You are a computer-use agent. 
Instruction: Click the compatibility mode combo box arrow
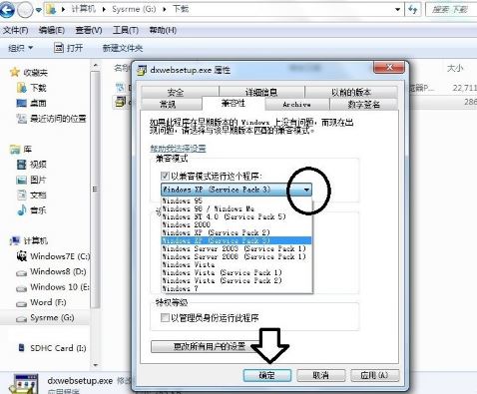coord(306,190)
